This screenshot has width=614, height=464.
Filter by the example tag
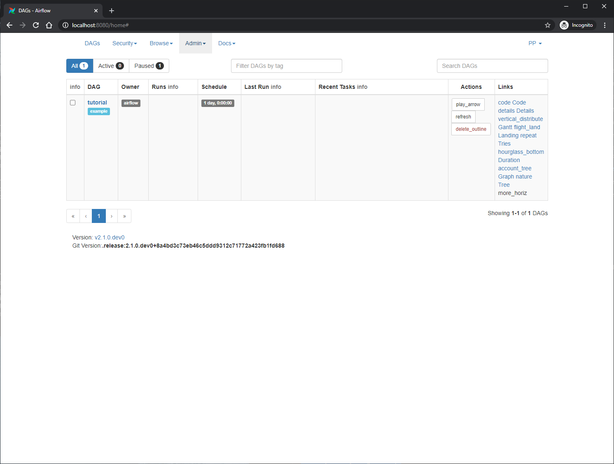99,111
